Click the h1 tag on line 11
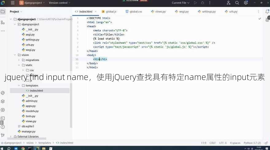Image resolution: width=270 pixels, height=150 pixels. click(96, 59)
